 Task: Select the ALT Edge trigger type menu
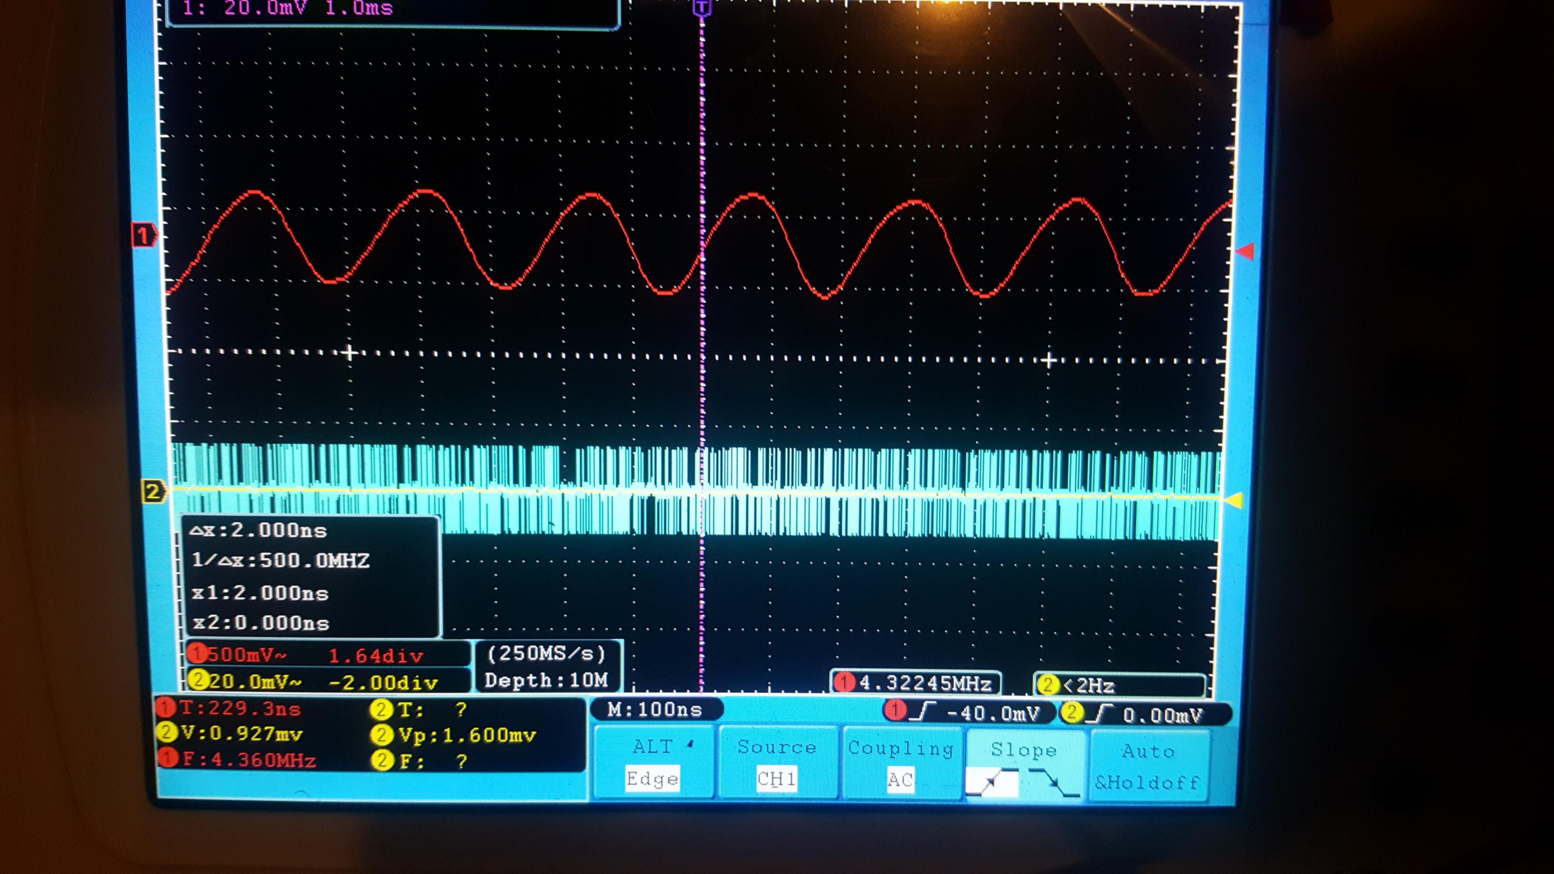654,763
